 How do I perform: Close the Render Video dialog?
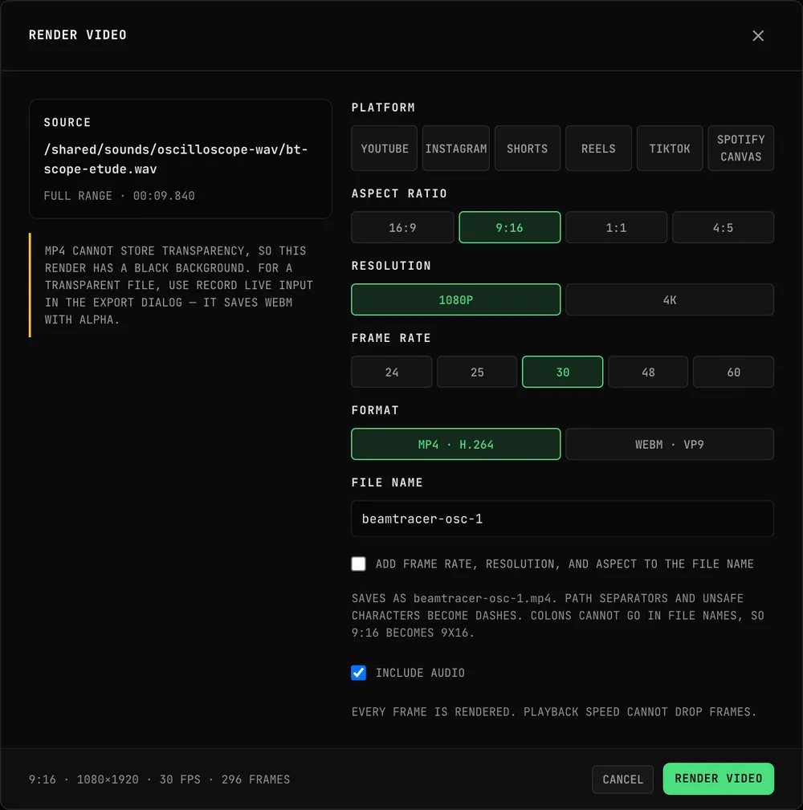click(x=757, y=35)
